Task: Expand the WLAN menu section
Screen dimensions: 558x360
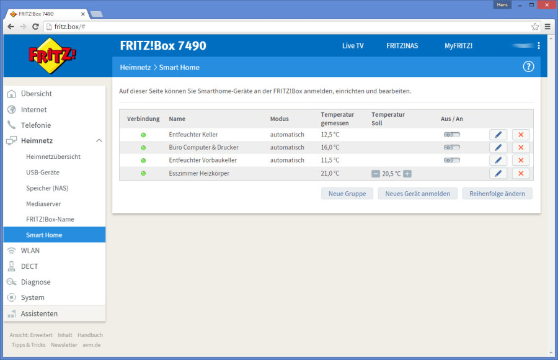Action: [x=30, y=251]
